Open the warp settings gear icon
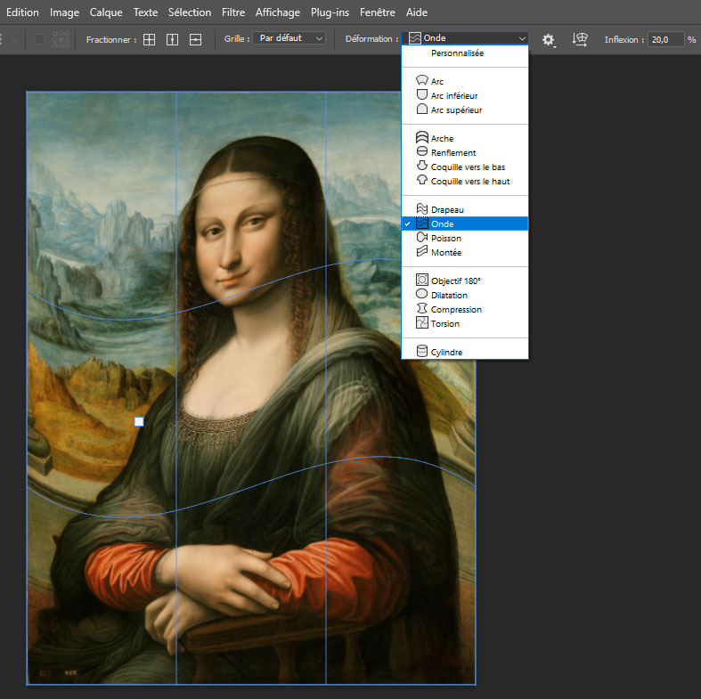Viewport: 701px width, 699px height. click(x=549, y=40)
